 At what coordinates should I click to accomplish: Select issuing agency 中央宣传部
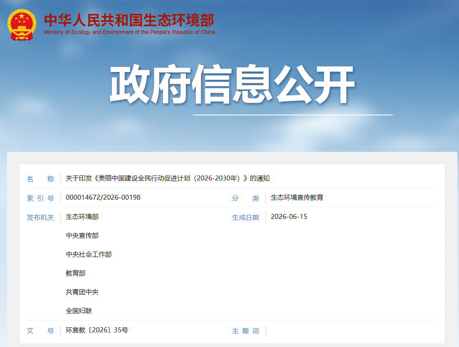click(82, 236)
